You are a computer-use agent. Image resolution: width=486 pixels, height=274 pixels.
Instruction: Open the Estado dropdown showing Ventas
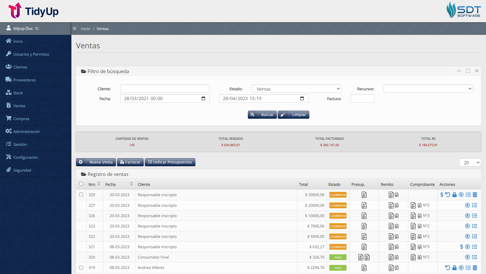297,89
